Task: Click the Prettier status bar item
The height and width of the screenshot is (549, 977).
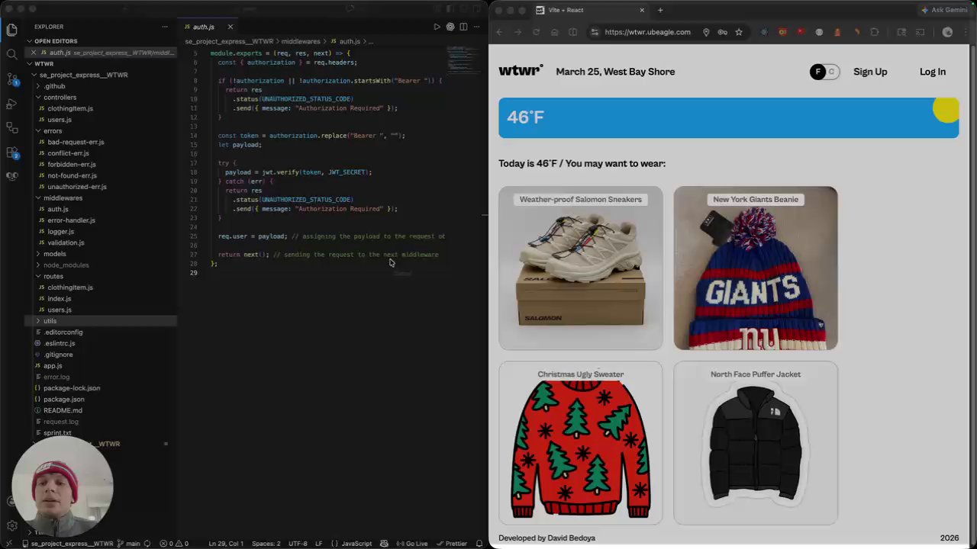Action: click(x=452, y=544)
